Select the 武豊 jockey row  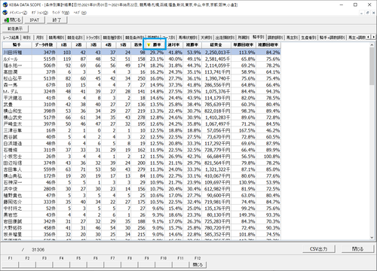point(142,105)
